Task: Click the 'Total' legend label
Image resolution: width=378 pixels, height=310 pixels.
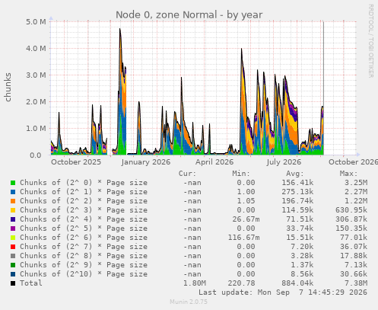Action: pyautogui.click(x=31, y=283)
